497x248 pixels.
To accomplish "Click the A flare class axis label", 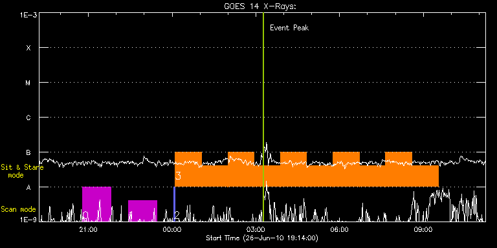I will tap(28, 187).
